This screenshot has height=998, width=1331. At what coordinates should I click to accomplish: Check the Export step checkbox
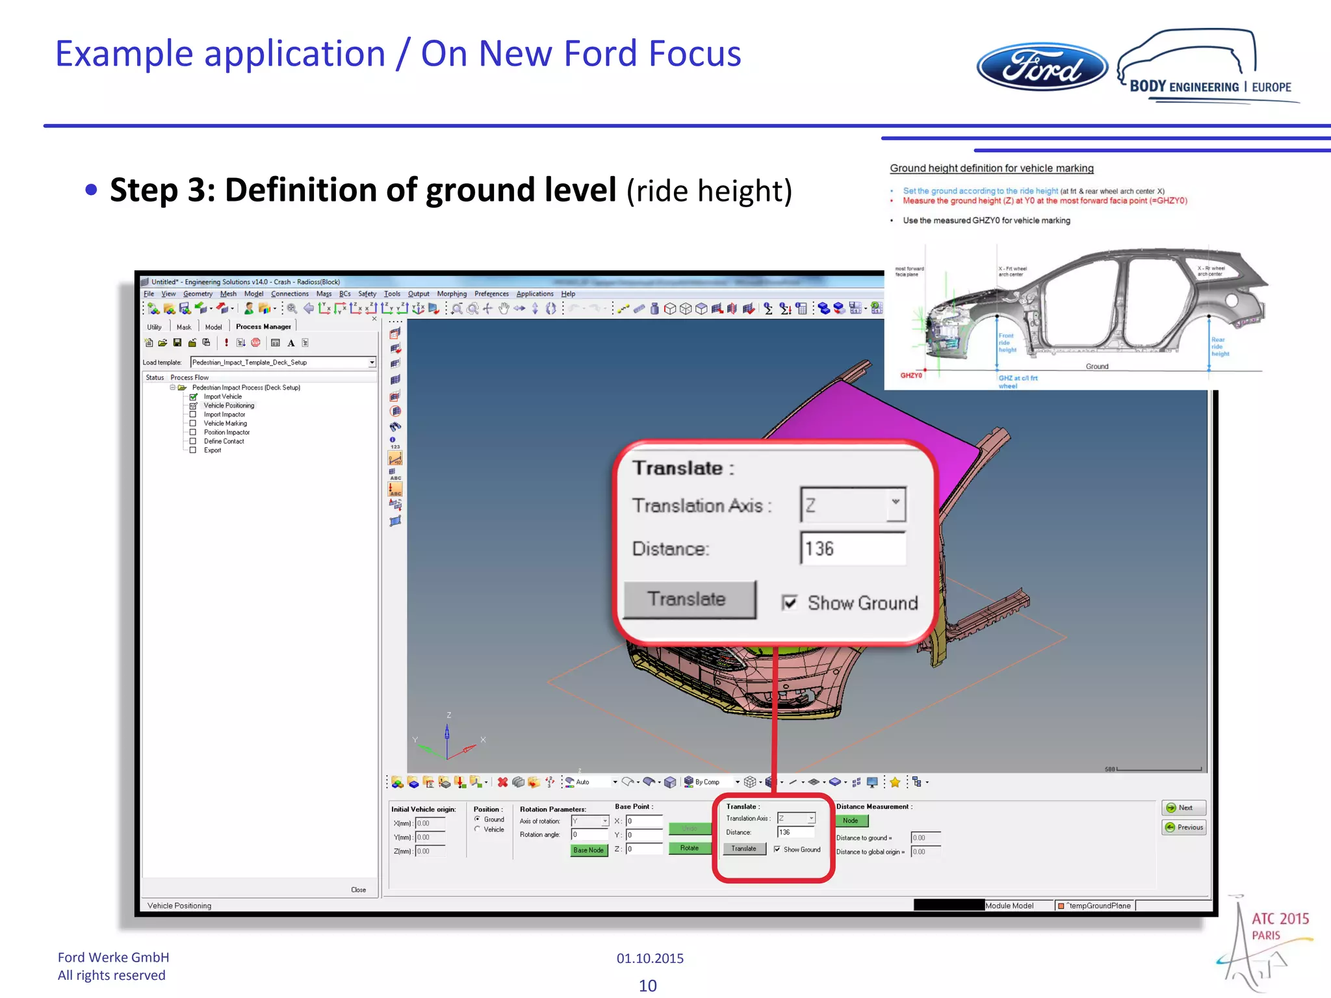[193, 450]
